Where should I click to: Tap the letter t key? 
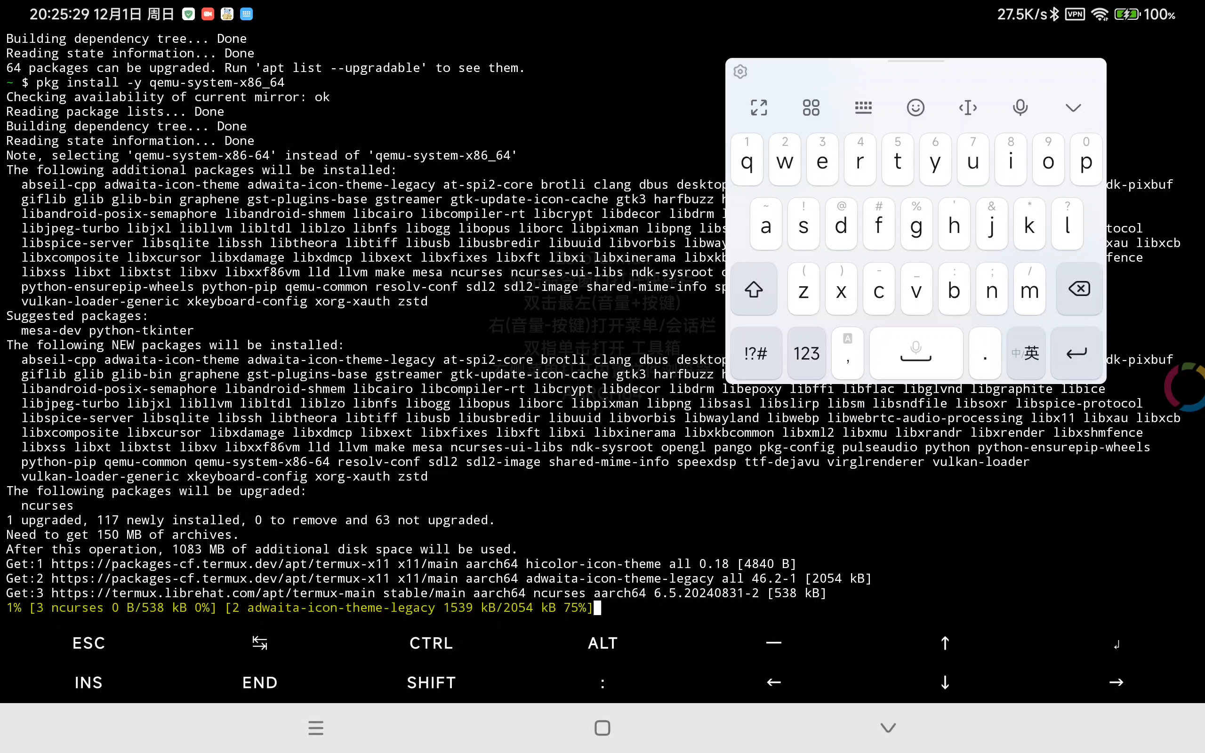(898, 160)
